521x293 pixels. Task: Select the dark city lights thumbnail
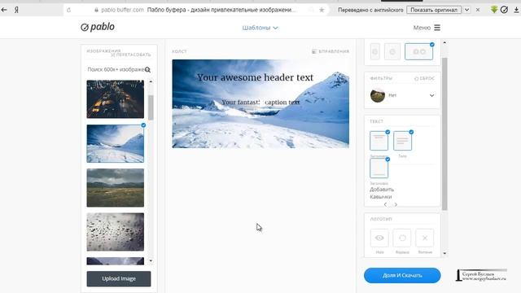pos(116,99)
